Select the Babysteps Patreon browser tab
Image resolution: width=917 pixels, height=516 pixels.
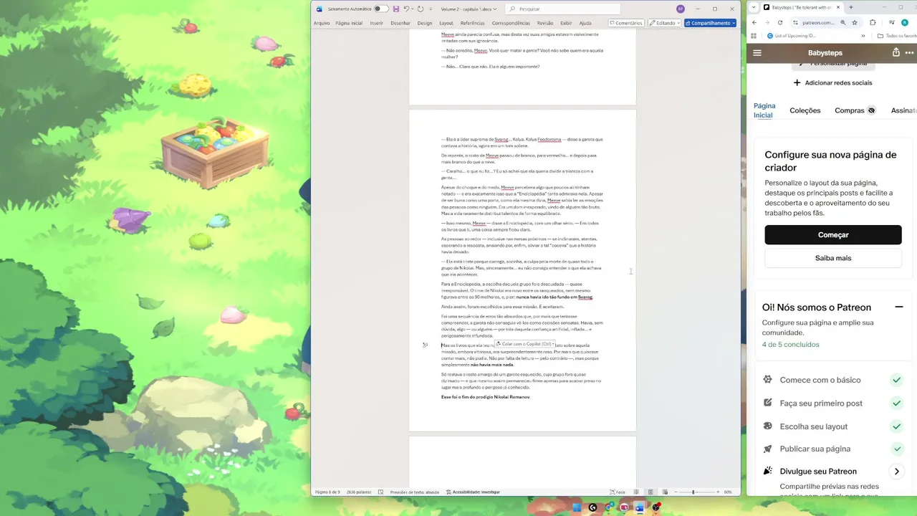click(801, 7)
